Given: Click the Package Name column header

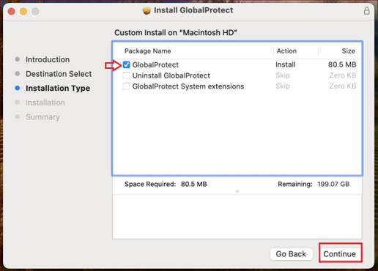Looking at the screenshot, I should click(148, 51).
